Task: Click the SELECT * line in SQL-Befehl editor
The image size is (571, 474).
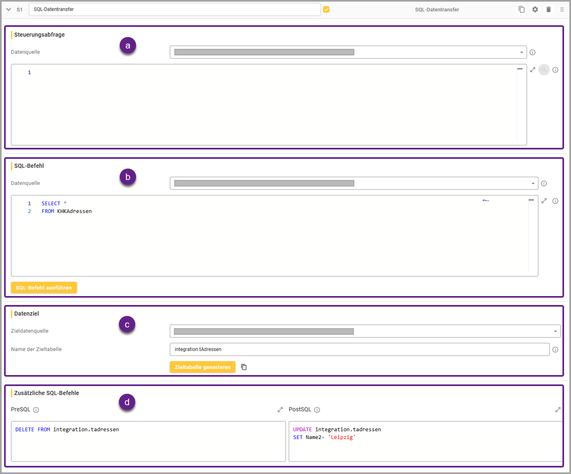Action: [x=54, y=204]
